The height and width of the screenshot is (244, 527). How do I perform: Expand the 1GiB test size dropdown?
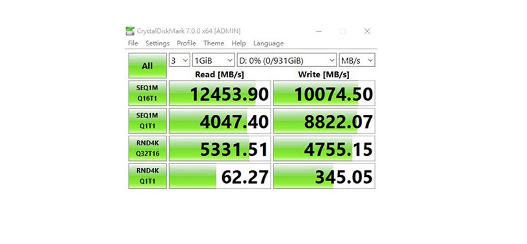213,60
